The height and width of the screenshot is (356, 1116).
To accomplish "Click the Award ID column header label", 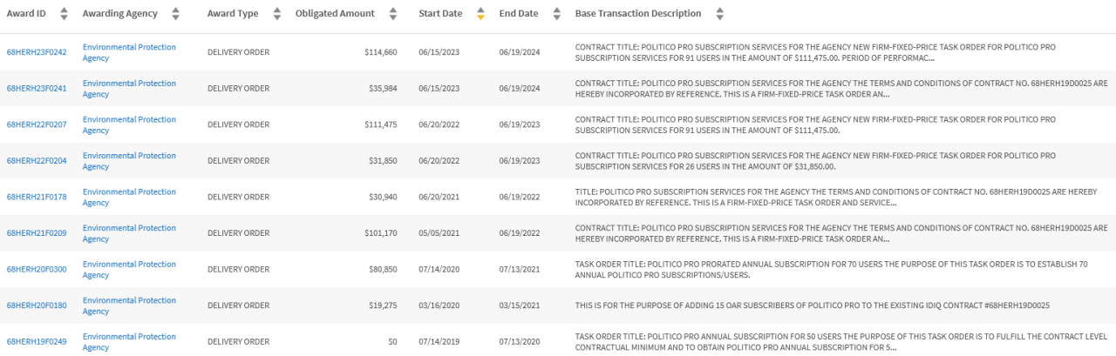I will coord(27,14).
